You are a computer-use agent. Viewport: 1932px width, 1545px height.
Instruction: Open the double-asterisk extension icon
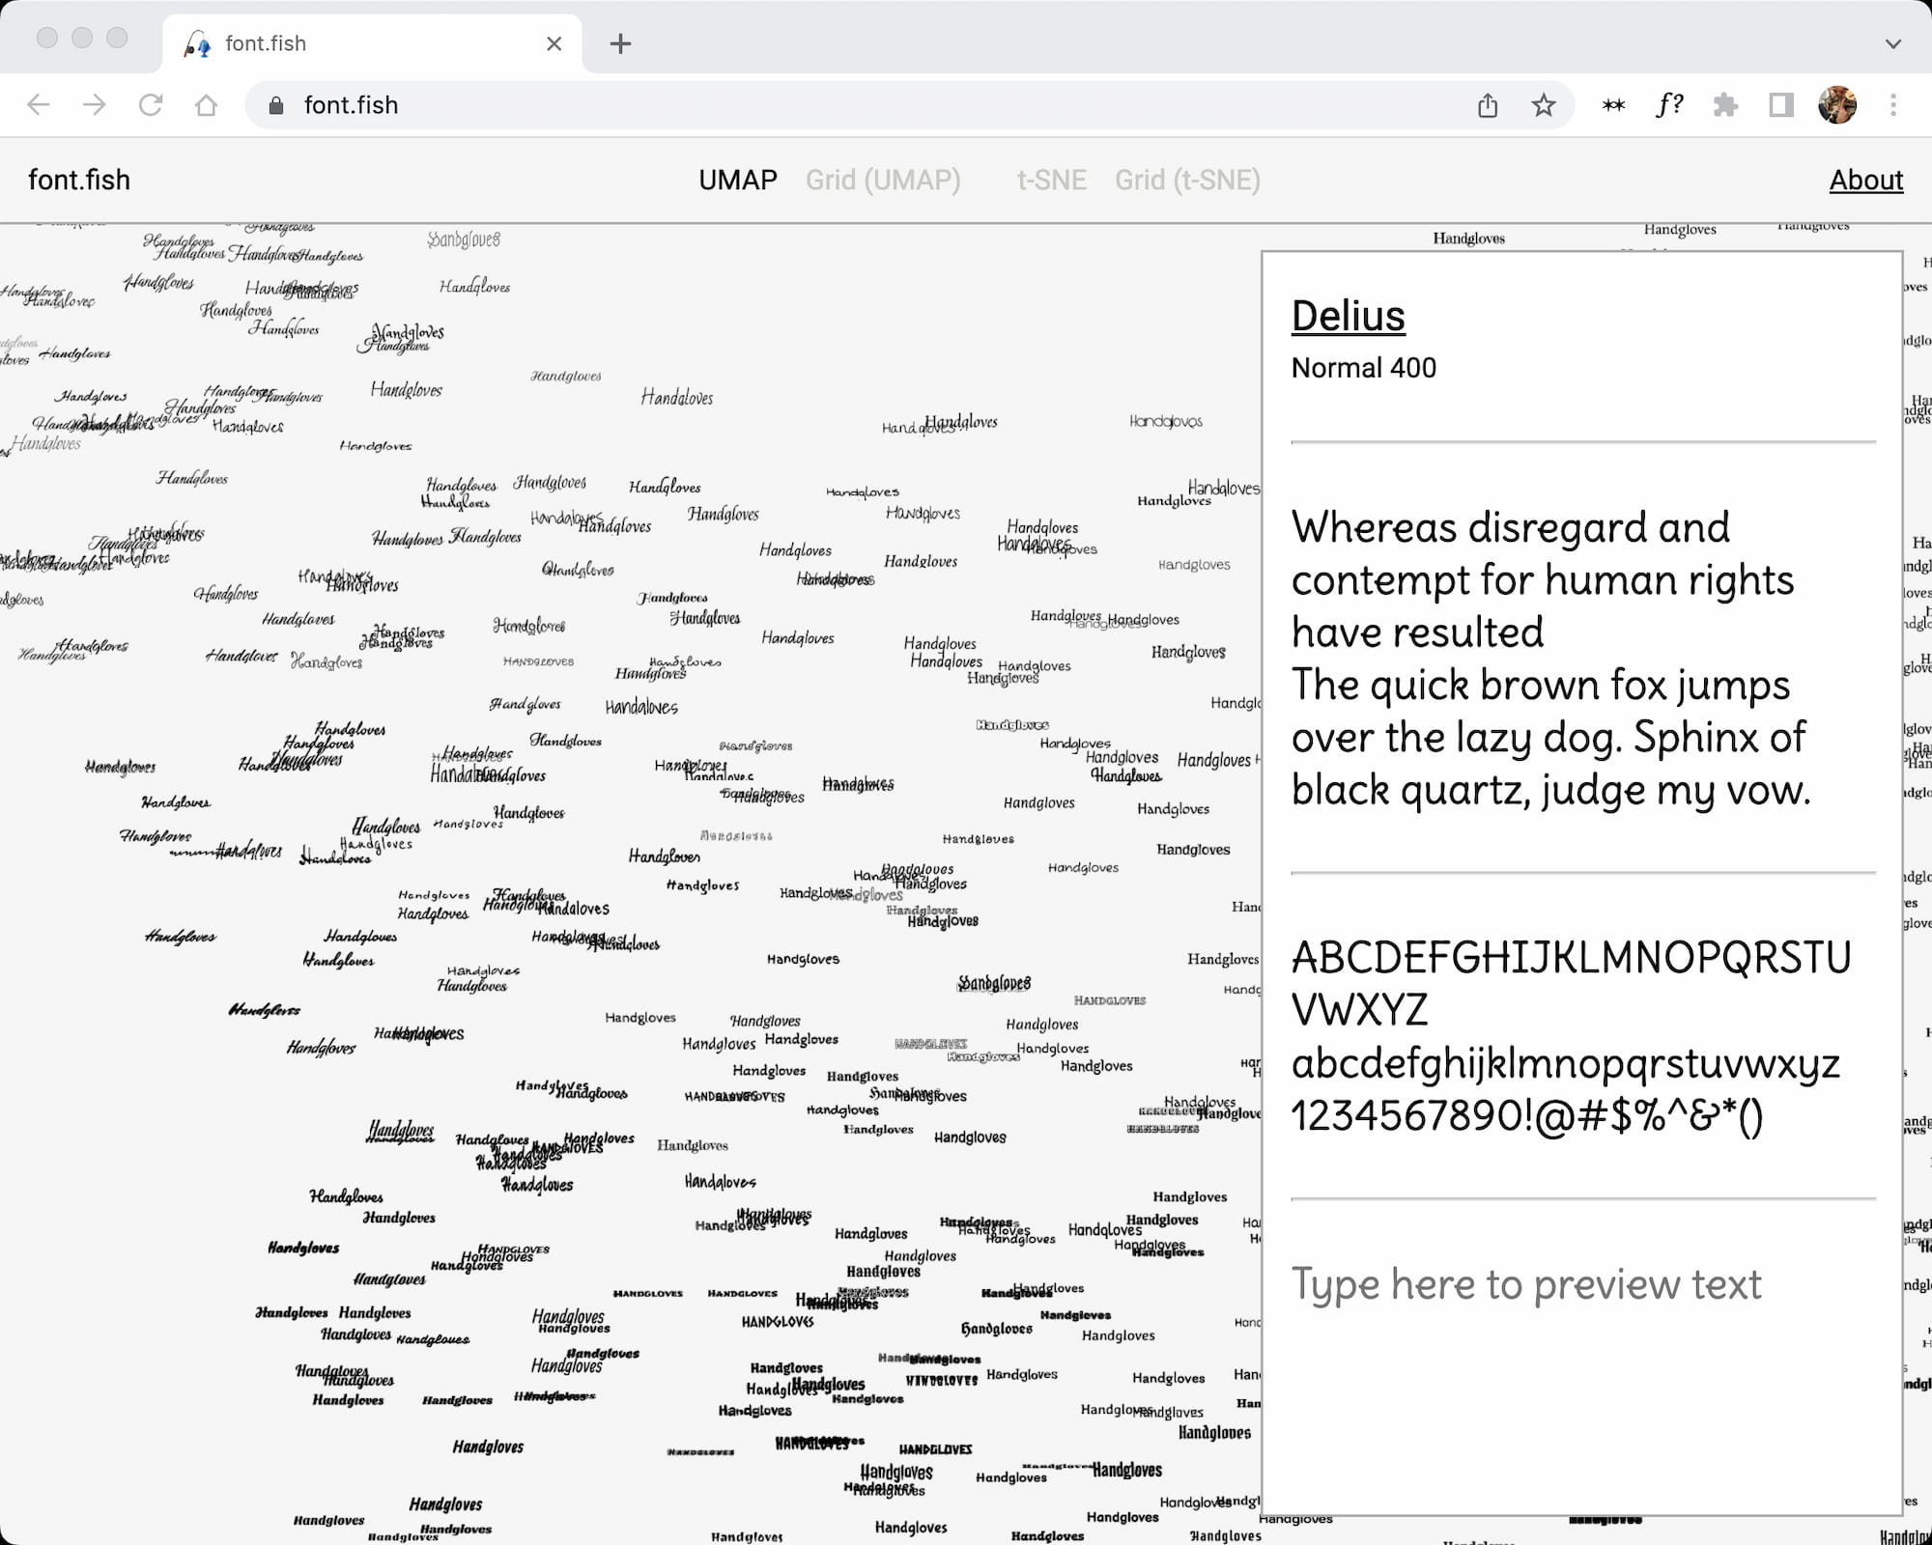coord(1613,104)
